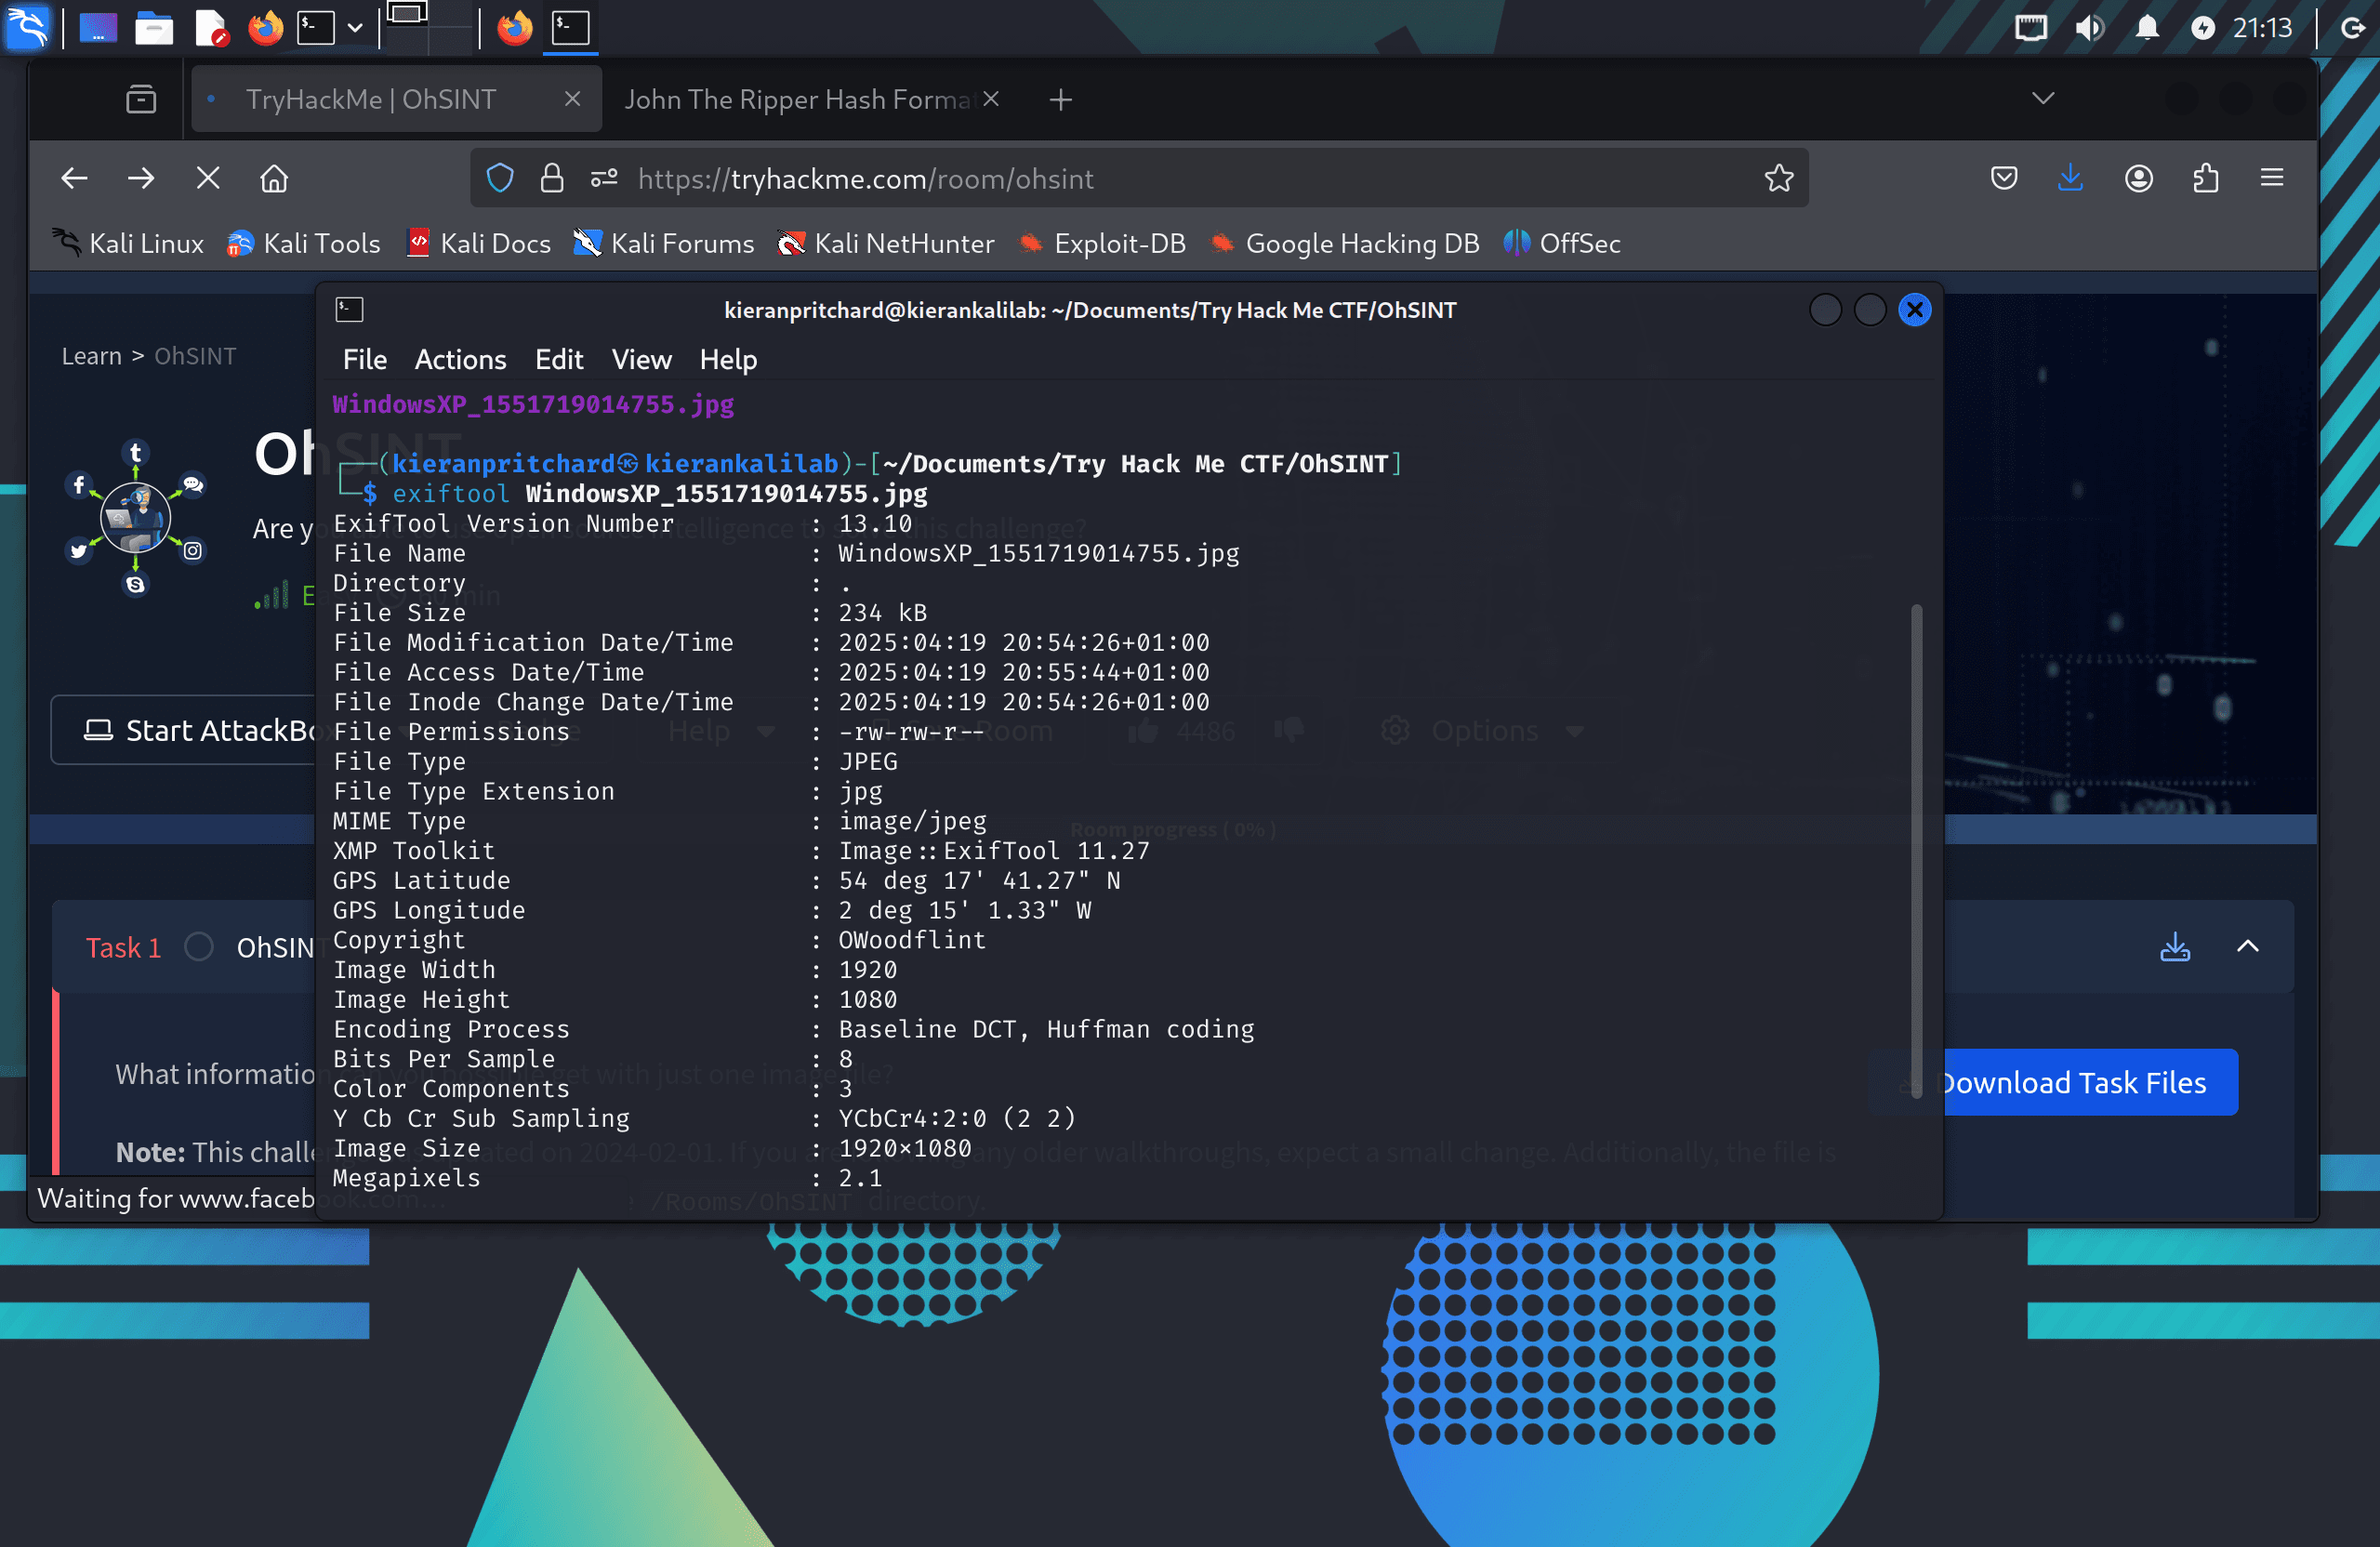The width and height of the screenshot is (2380, 1547).
Task: Click the site padlock icon
Action: pyautogui.click(x=552, y=178)
